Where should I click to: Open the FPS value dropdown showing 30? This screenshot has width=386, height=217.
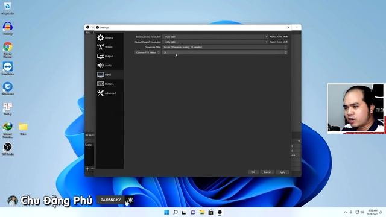click(x=224, y=52)
